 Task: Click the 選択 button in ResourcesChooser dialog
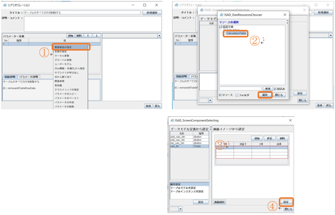[x=265, y=95]
